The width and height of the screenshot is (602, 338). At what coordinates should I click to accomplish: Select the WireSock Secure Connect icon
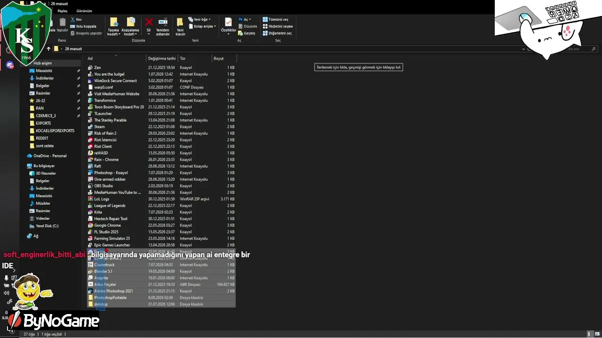[x=91, y=81]
